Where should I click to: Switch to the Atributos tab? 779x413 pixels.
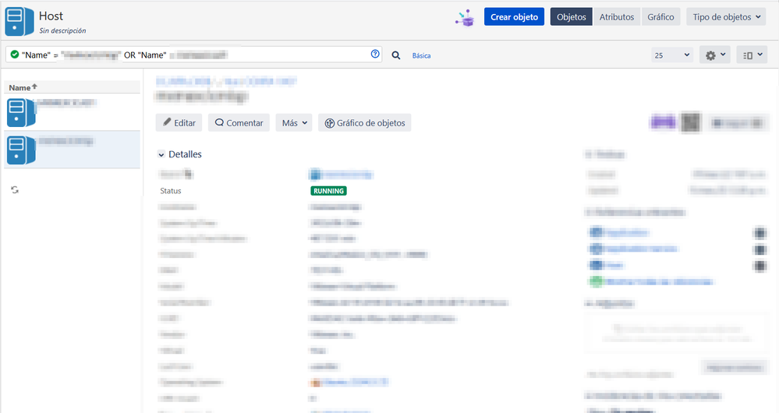[617, 17]
